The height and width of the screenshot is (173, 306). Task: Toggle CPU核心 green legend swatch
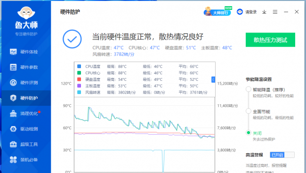tap(79, 73)
